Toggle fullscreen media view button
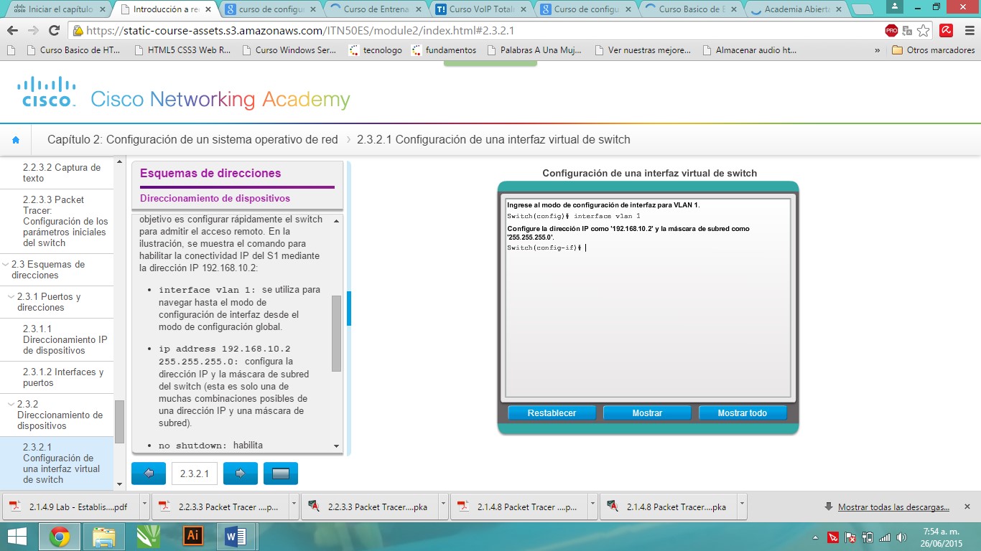981x551 pixels. pos(281,474)
